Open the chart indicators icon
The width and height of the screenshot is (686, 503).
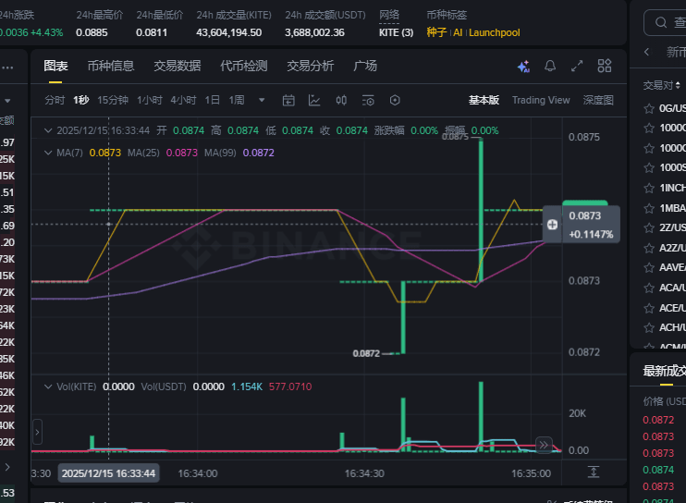coord(314,101)
